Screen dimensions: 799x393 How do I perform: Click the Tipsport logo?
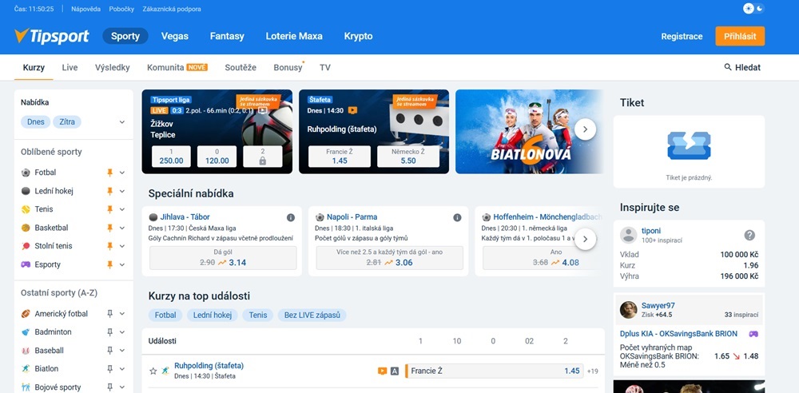tap(51, 36)
